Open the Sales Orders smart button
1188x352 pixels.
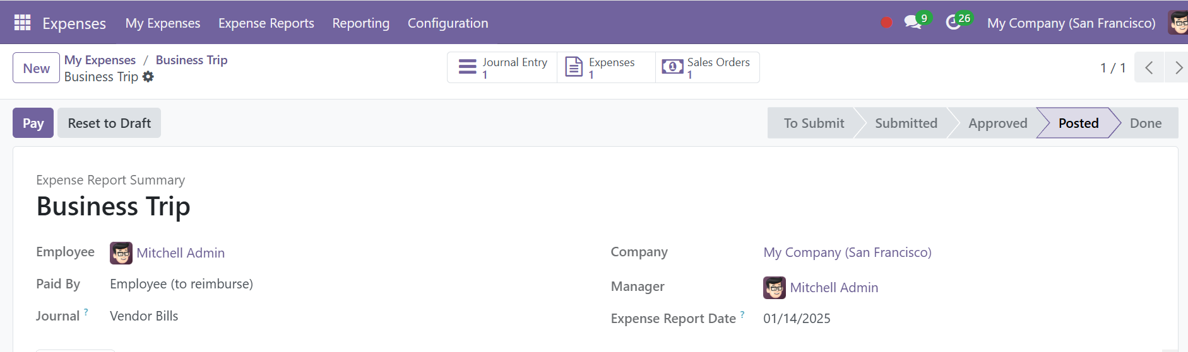click(x=707, y=67)
